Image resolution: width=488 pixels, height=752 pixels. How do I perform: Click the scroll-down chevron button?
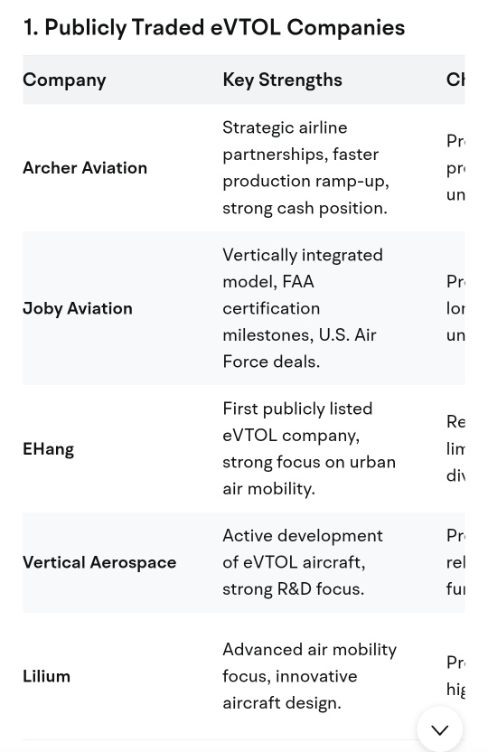(439, 729)
